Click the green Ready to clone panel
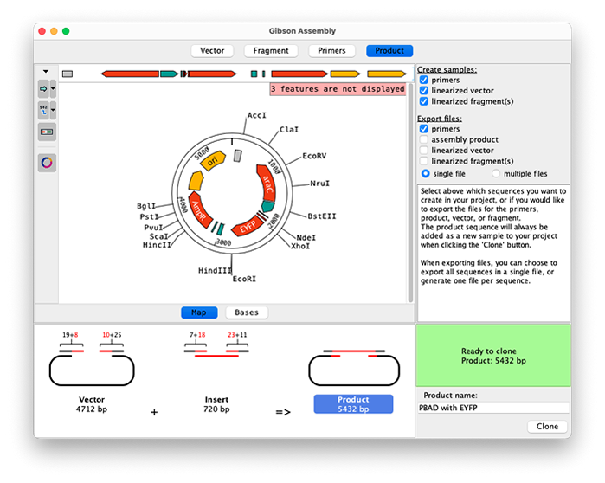The image size is (605, 483). (493, 355)
